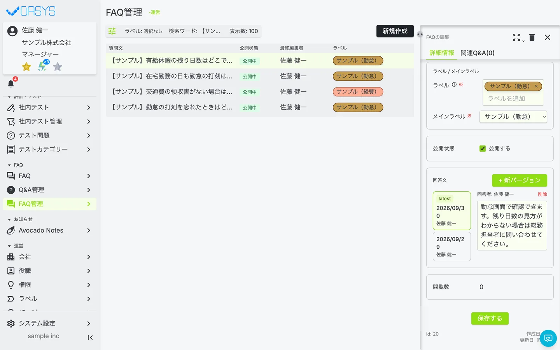Expand the テスト問題 menu chevron
Image resolution: width=560 pixels, height=350 pixels.
click(x=89, y=136)
